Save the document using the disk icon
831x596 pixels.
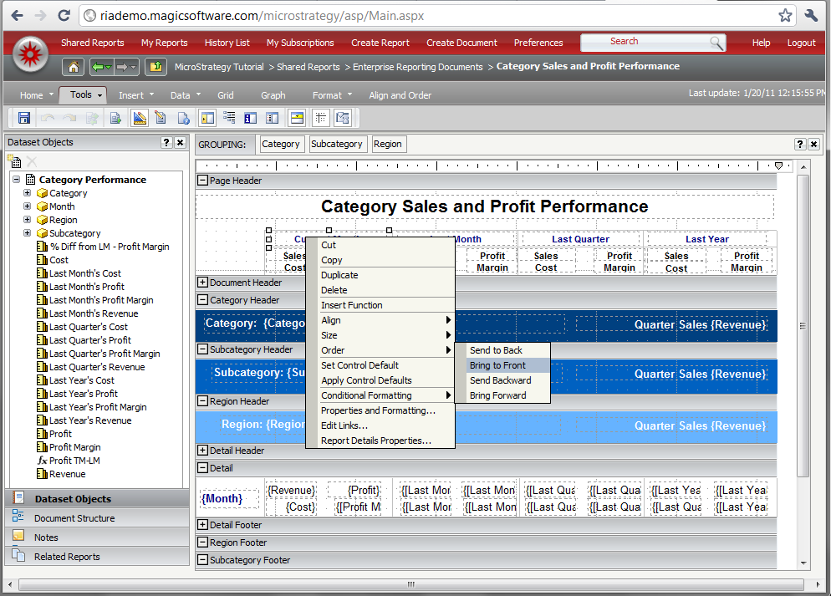(x=23, y=118)
